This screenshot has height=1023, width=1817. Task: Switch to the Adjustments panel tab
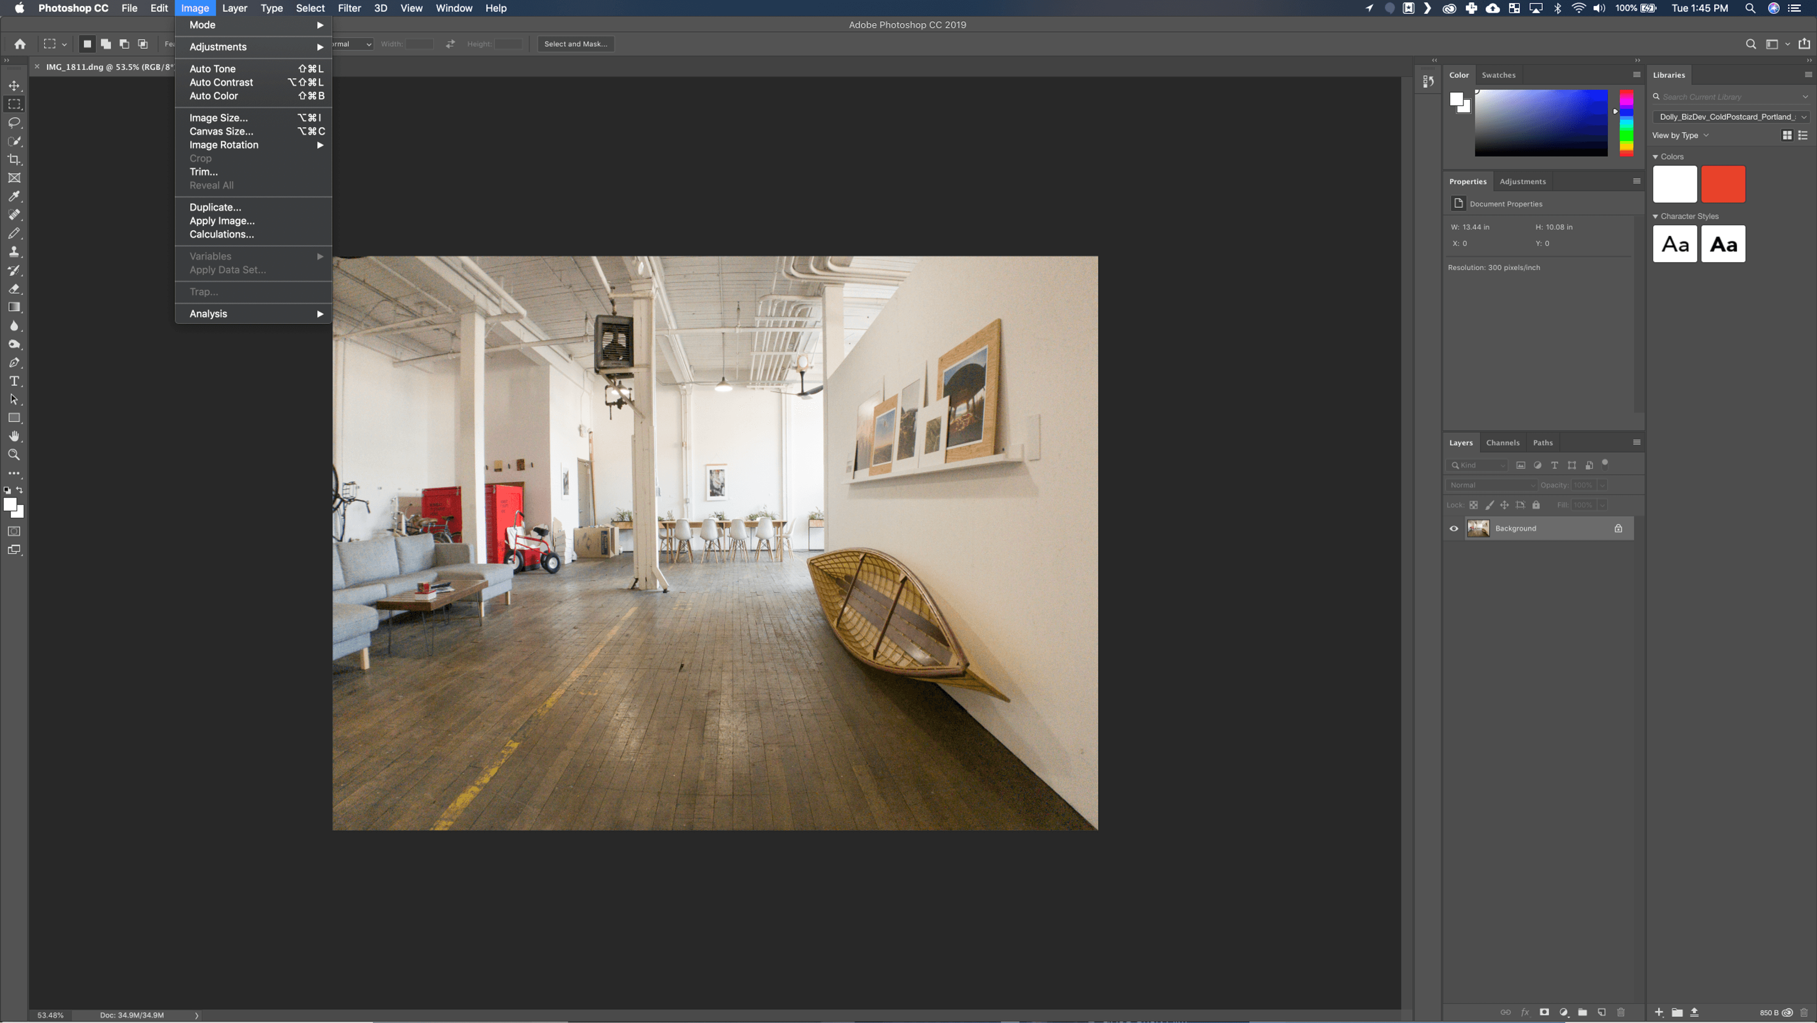pos(1522,181)
